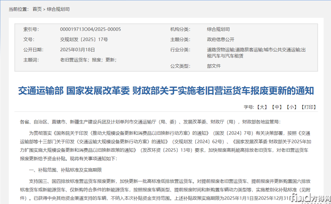Click the salutation line beginning 各省、自治区

pyautogui.click(x=150, y=122)
